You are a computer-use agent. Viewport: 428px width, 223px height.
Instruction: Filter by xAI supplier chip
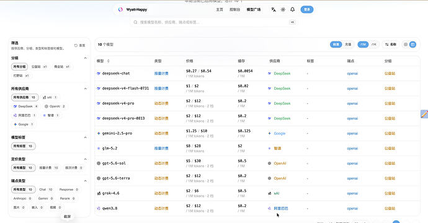point(50,97)
